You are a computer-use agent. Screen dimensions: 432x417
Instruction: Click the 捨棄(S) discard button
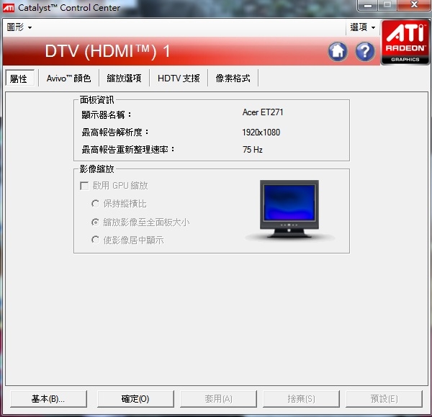301,398
